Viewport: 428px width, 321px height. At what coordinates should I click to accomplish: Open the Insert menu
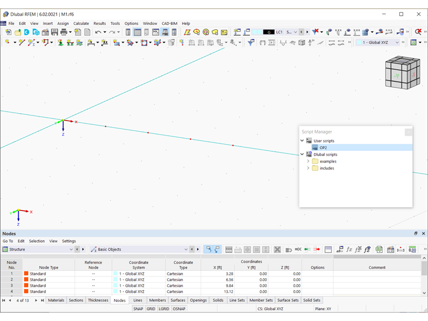[x=48, y=24]
